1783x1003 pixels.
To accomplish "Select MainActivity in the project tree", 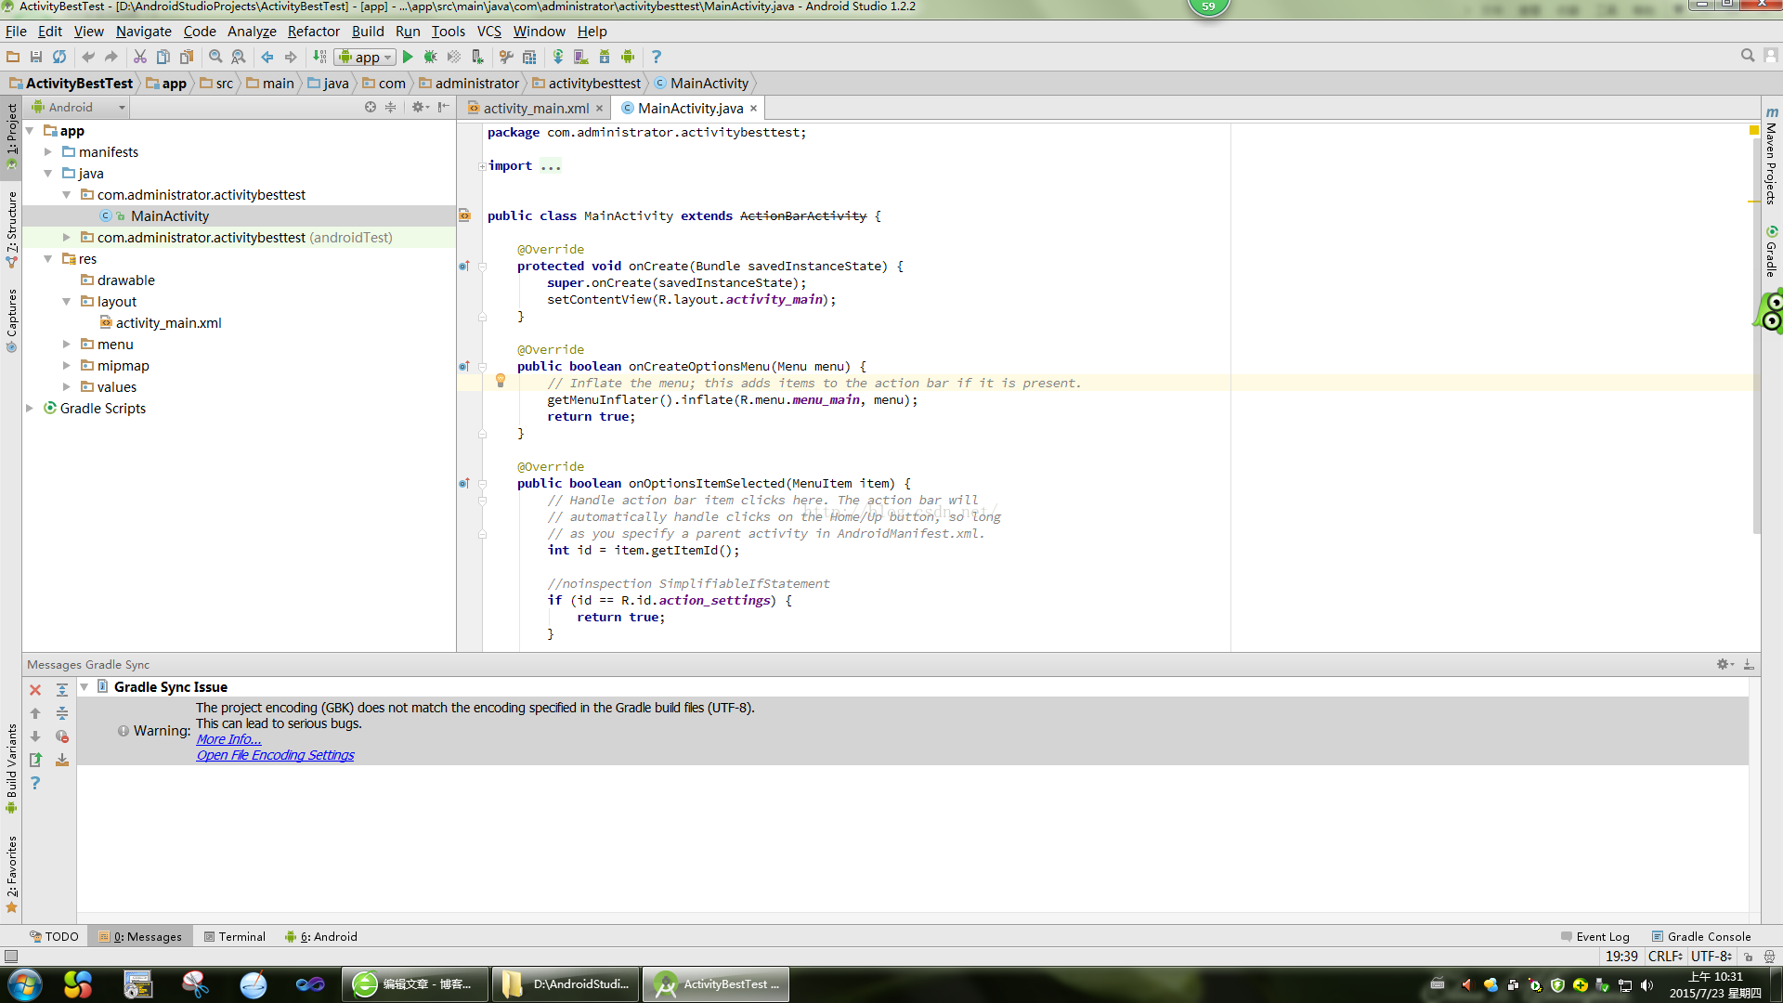I will [x=169, y=215].
